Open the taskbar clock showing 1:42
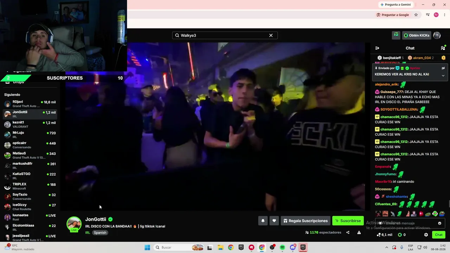Viewport: 450px width, 253px height. tap(439, 247)
